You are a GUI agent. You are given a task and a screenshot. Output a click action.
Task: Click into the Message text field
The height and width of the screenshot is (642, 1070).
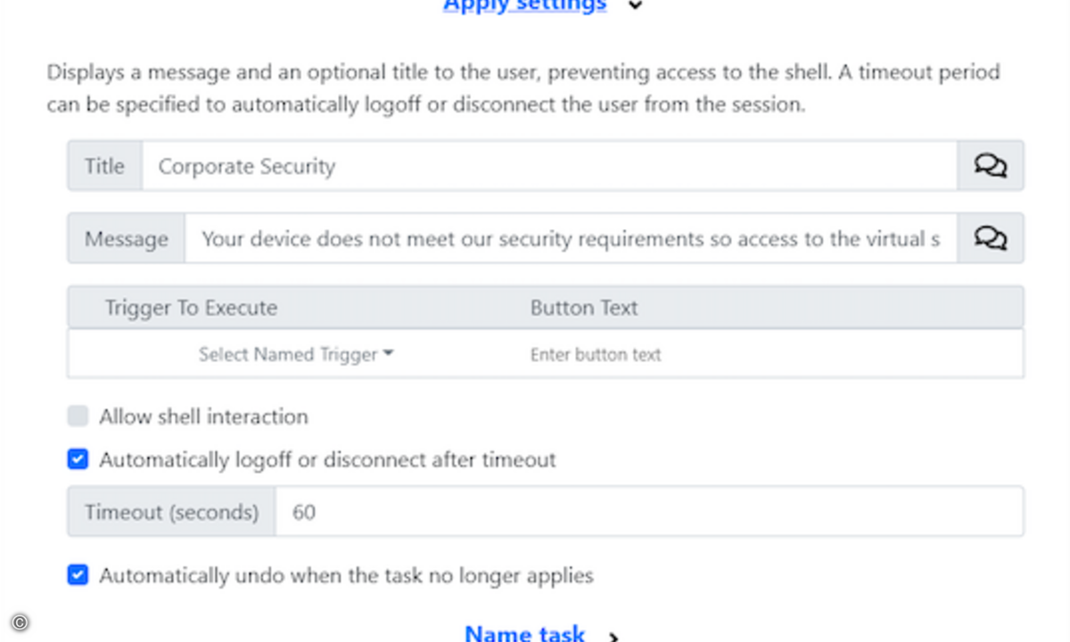point(571,238)
